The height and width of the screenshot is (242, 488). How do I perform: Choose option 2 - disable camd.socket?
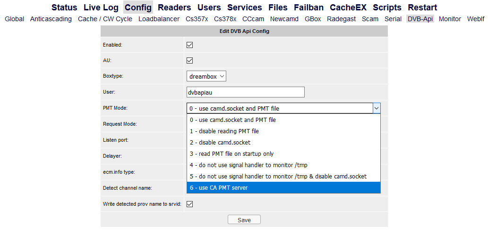283,143
